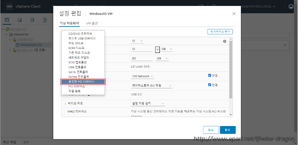Toggle network adapter connected checkbox

click(x=210, y=75)
